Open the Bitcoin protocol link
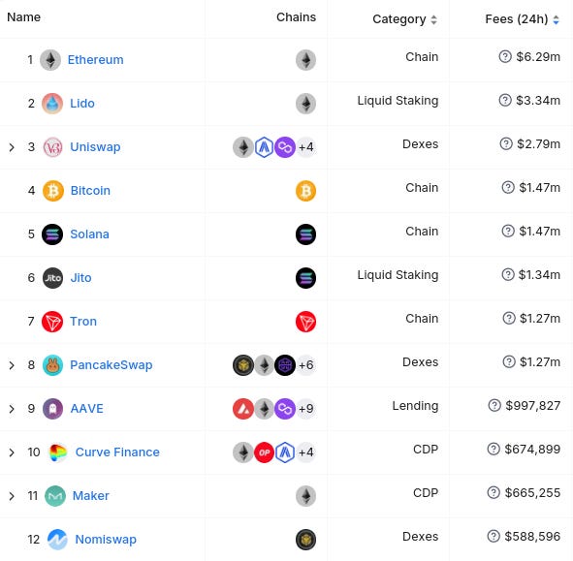 click(x=90, y=190)
